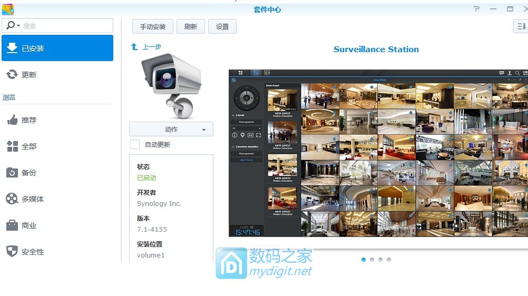
Task: Open the Action dropdown menu
Action: [x=171, y=130]
